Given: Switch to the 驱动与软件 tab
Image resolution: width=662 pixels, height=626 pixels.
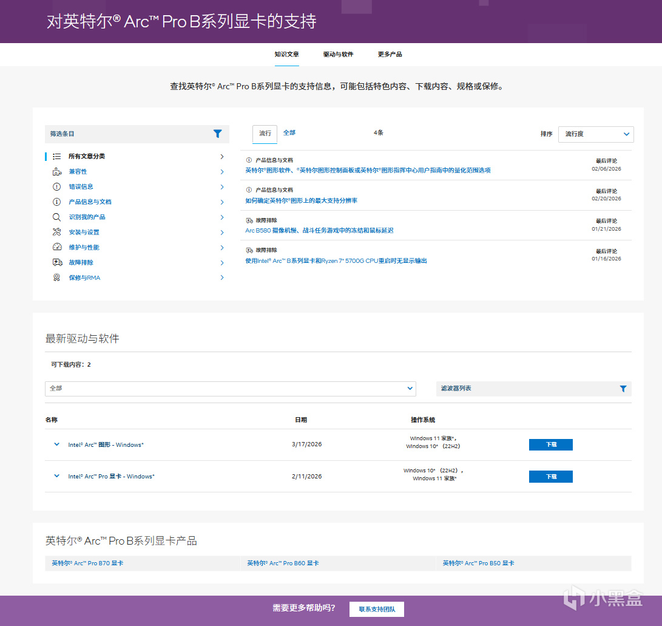Looking at the screenshot, I should 338,55.
